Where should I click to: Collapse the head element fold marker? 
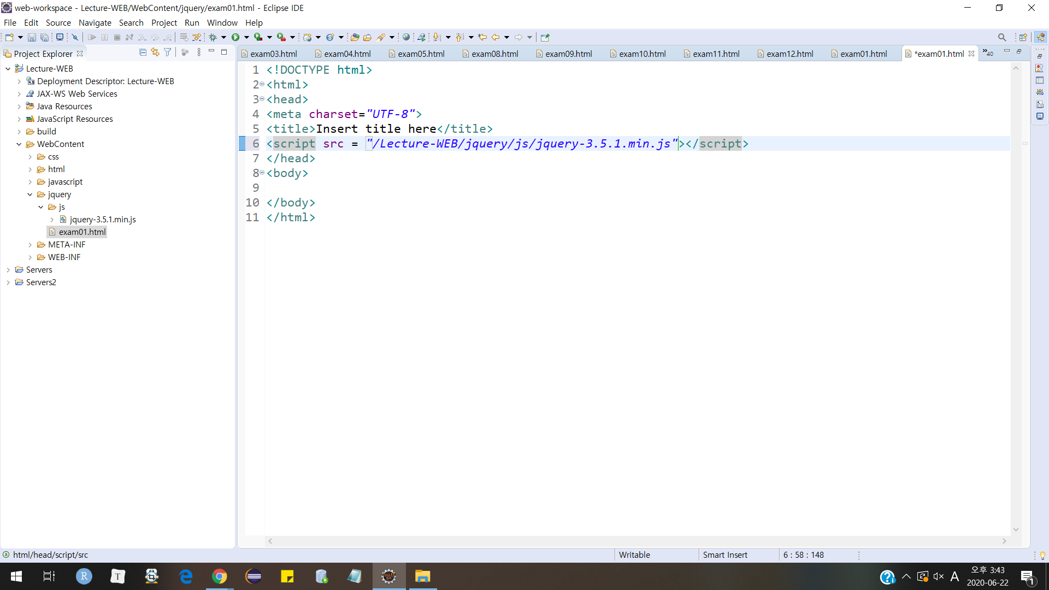pos(262,99)
